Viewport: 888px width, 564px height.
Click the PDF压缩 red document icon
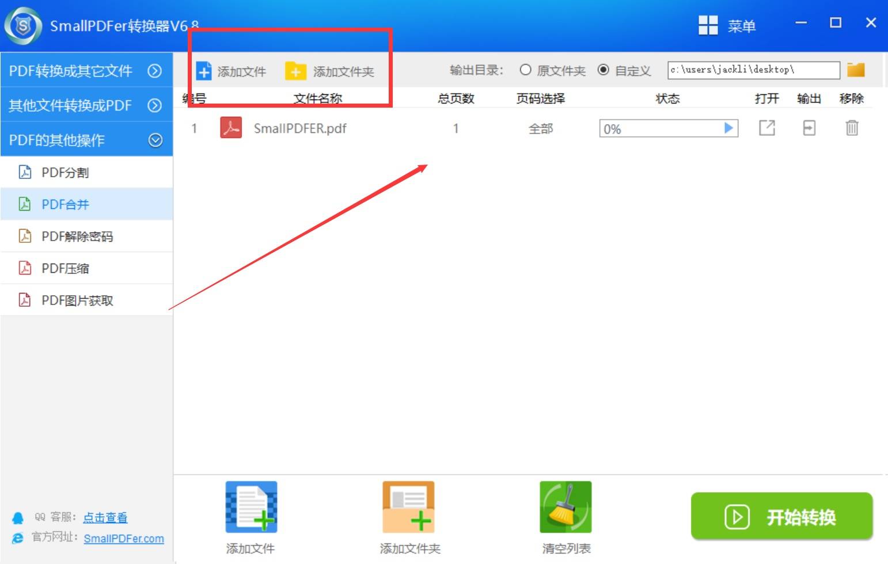pos(25,268)
